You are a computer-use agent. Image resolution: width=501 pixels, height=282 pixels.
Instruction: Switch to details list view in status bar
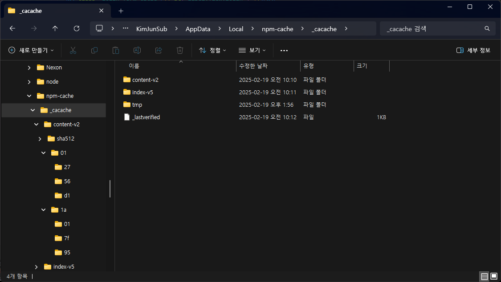(484, 276)
